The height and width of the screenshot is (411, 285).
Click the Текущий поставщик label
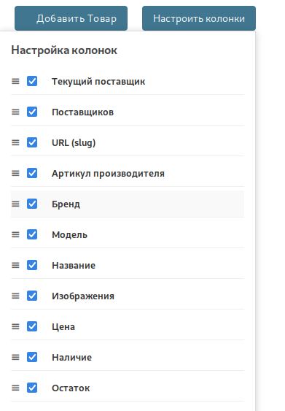(98, 82)
